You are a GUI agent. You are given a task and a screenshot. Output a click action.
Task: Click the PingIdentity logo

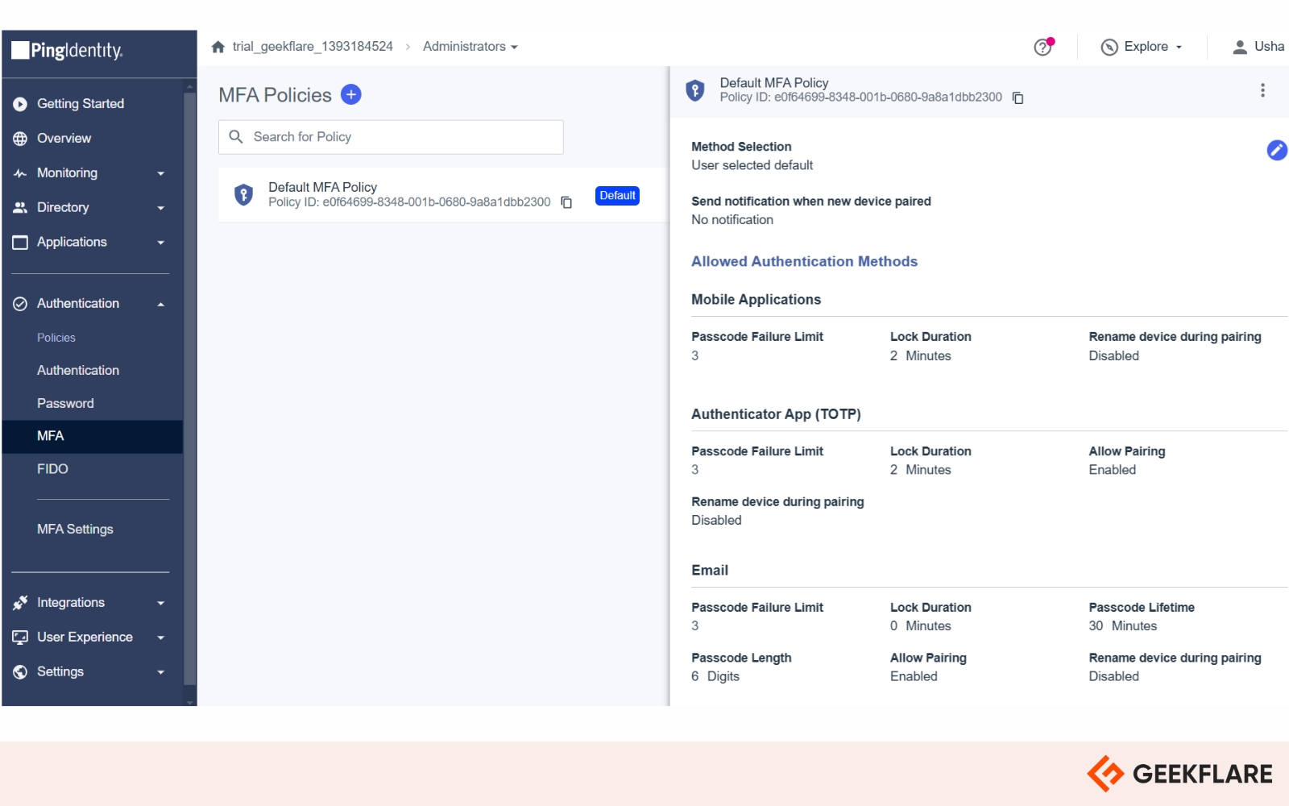click(x=68, y=51)
